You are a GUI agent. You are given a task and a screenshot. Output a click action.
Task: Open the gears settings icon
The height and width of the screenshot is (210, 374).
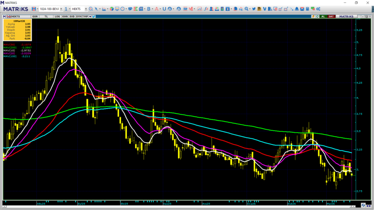pyautogui.click(x=318, y=9)
